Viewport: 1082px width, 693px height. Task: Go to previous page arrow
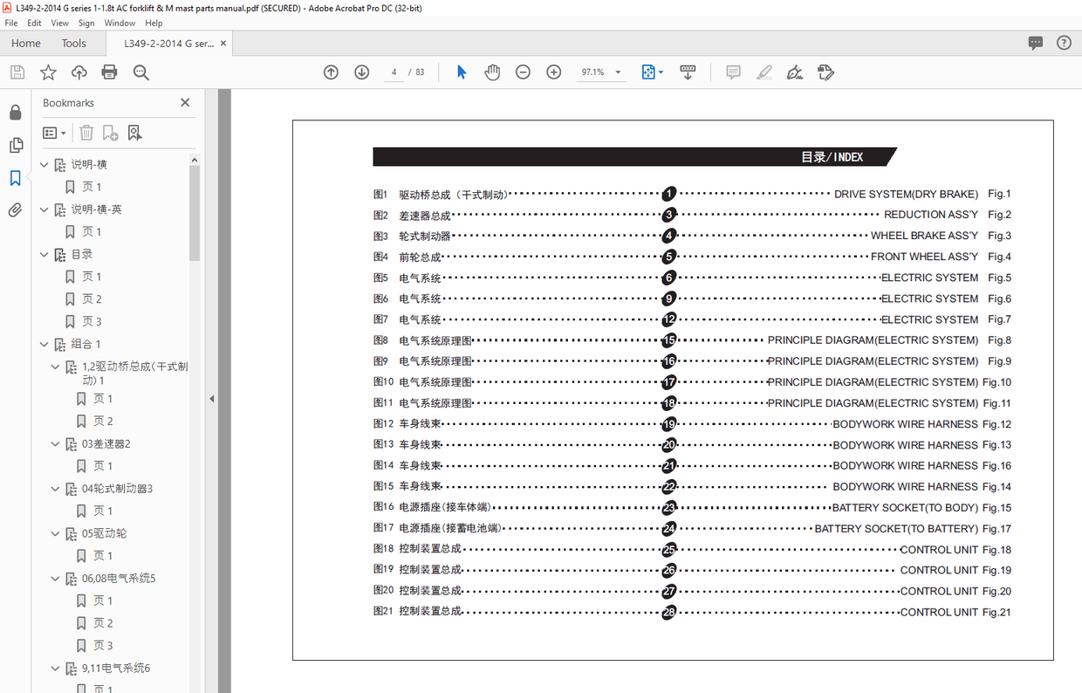coord(331,72)
